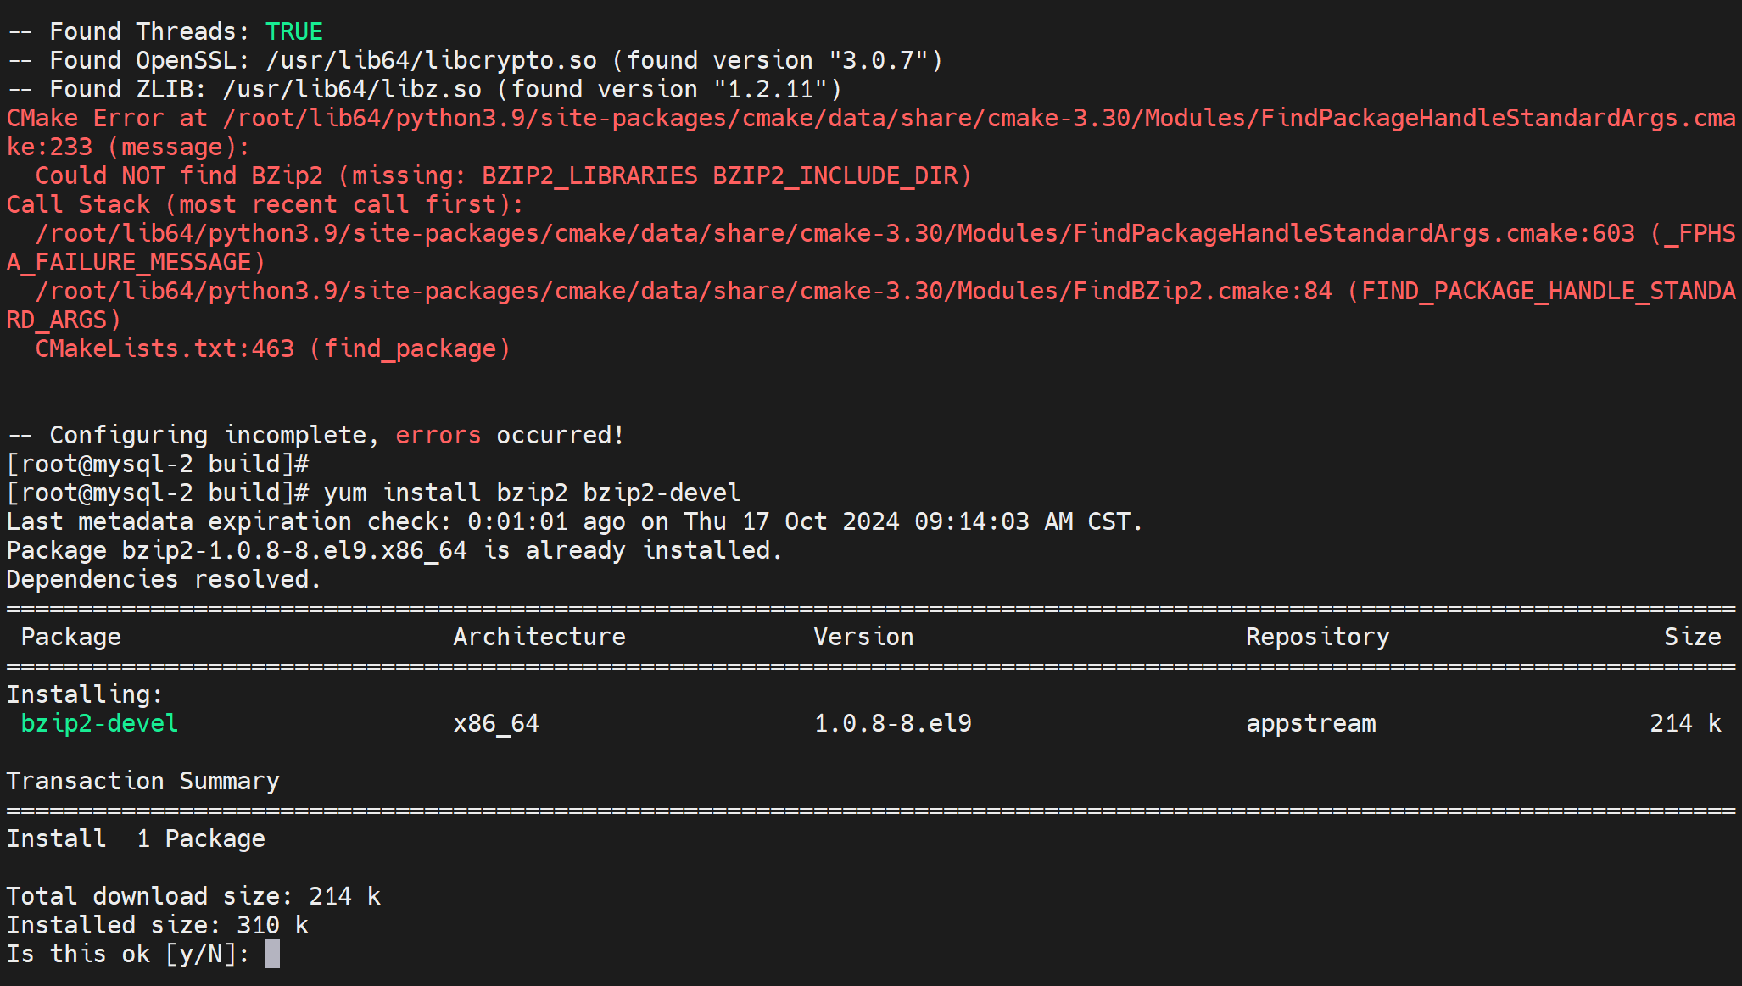Click the "Total download size: 214 k" line
Viewport: 1742px width, 986px height.
click(193, 896)
